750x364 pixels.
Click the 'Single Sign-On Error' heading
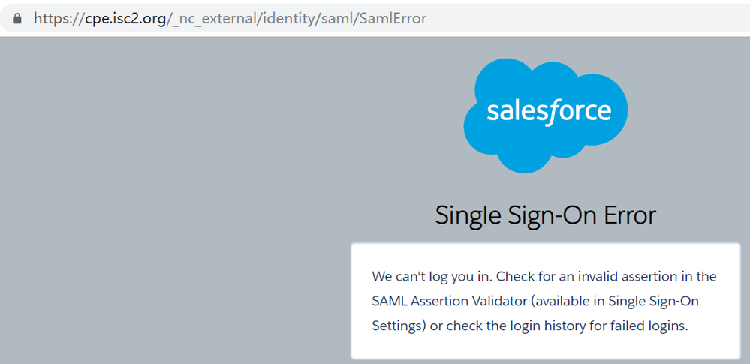pyautogui.click(x=546, y=216)
